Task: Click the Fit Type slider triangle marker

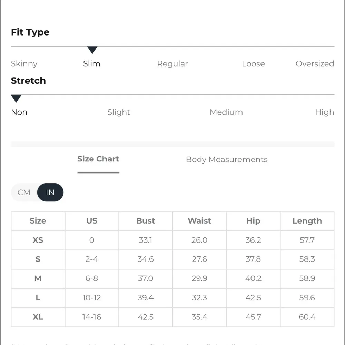Action: (x=92, y=50)
